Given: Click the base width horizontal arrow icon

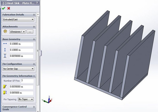Looking at the screenshot, I should 5,44.
